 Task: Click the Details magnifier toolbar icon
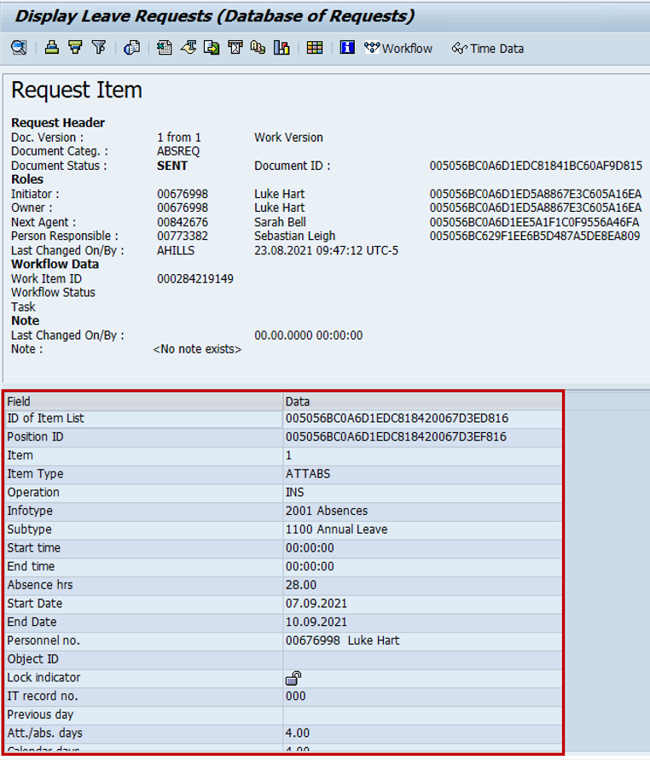coord(19,48)
